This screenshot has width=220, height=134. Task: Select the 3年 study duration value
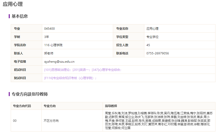47,37
